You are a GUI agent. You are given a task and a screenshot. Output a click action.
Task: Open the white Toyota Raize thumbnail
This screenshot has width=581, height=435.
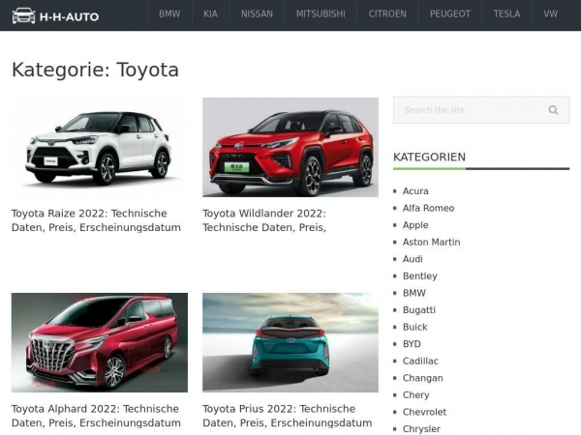coord(100,147)
